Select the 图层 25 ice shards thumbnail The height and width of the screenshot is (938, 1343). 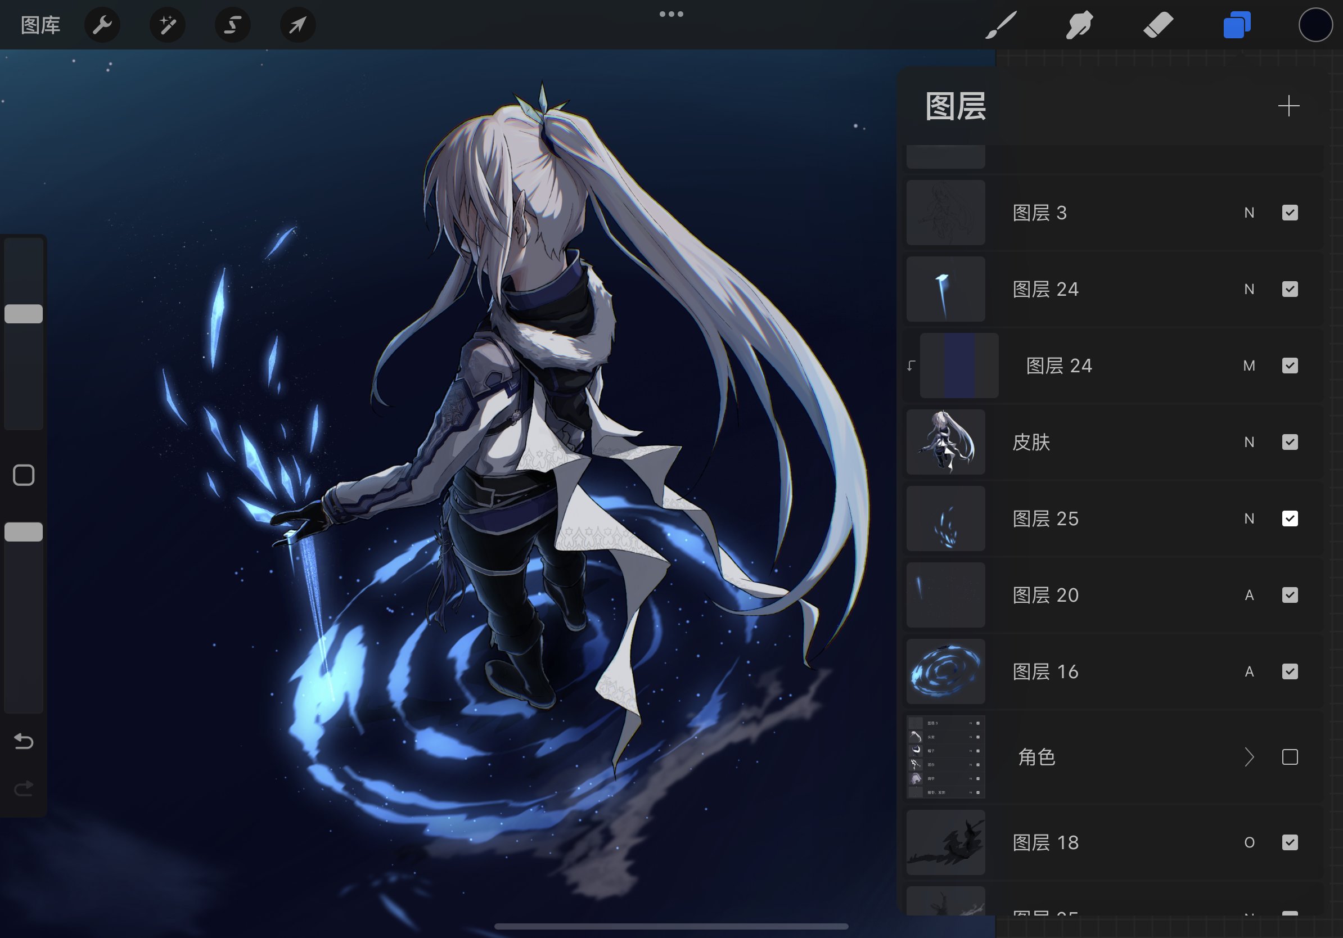click(946, 518)
